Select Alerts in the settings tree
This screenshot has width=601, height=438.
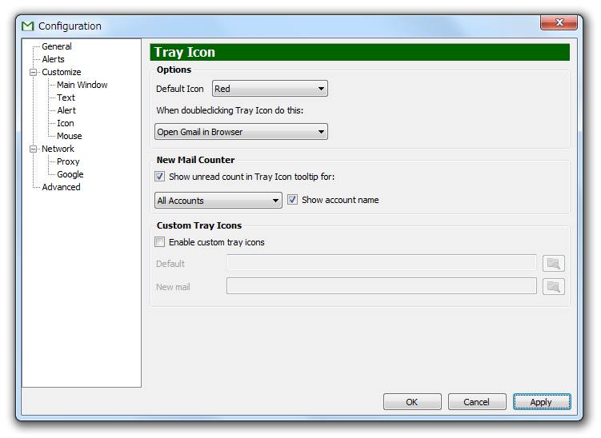click(x=54, y=59)
